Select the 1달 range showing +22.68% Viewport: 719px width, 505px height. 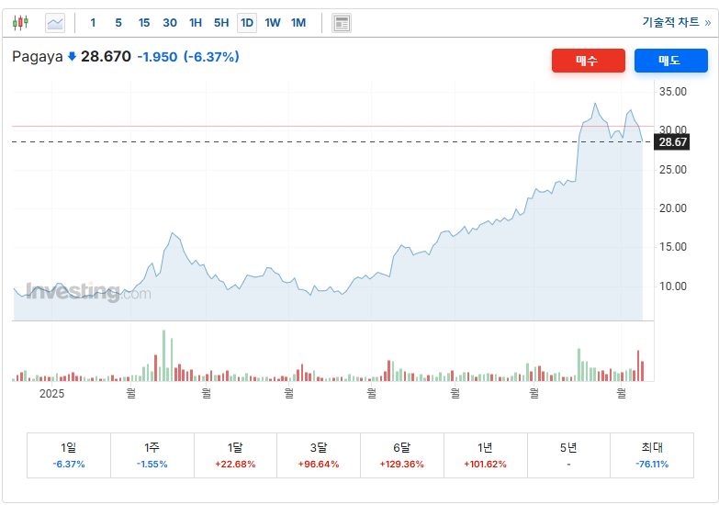(x=235, y=455)
